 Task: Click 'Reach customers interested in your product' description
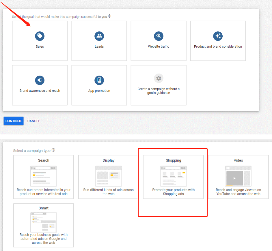click(x=44, y=192)
